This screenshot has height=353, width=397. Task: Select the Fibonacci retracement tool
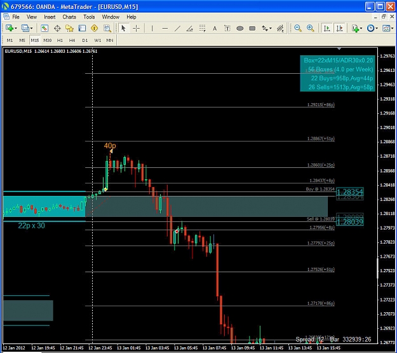[202, 28]
